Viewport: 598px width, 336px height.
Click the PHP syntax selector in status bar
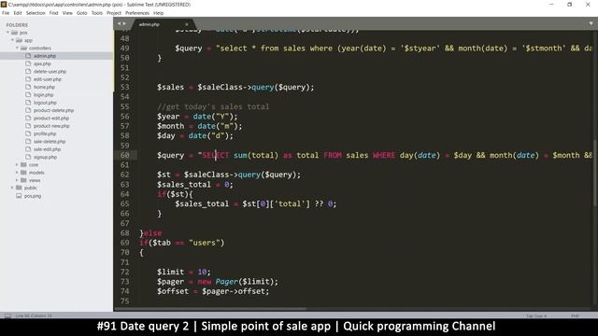tap(575, 315)
